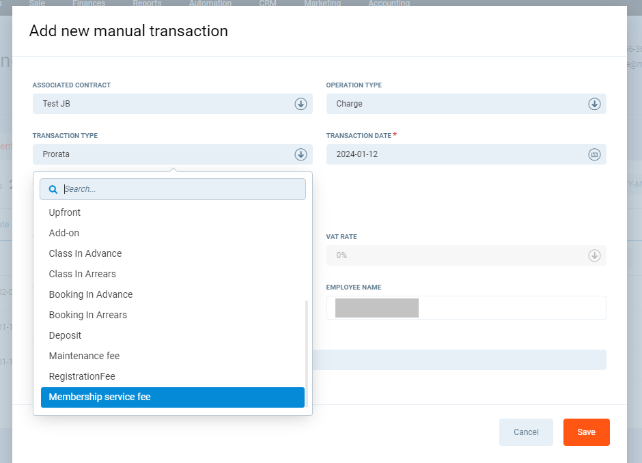Click the calendar icon in Transaction Date
This screenshot has width=642, height=463.
pos(594,154)
